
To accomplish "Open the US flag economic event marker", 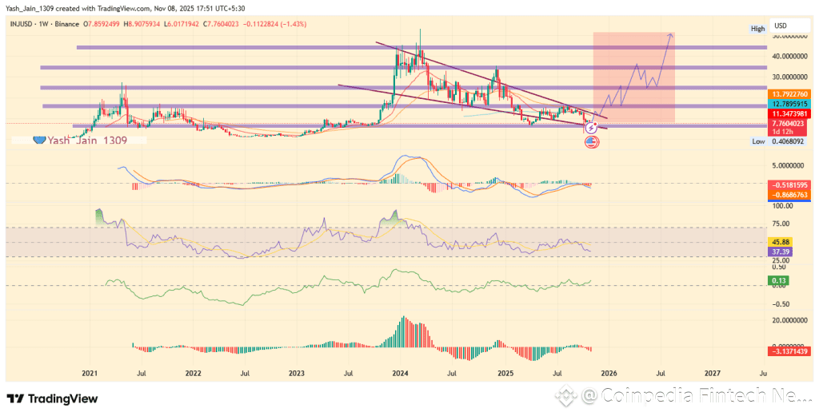I will tap(591, 142).
